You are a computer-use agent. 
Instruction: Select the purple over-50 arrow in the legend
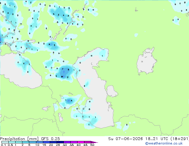pos(94,142)
